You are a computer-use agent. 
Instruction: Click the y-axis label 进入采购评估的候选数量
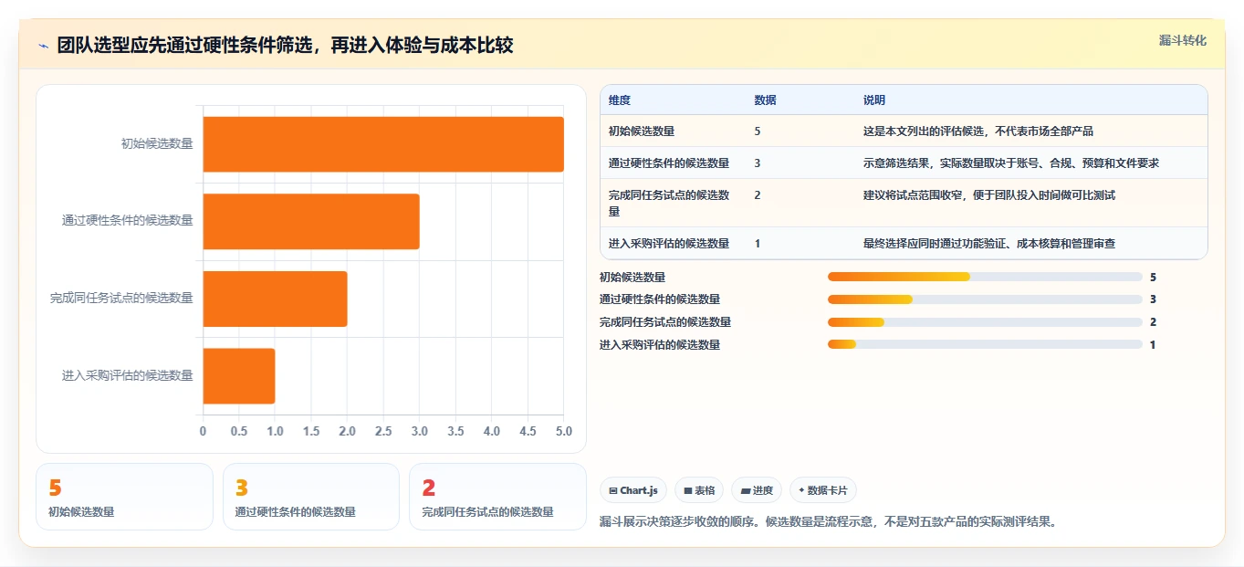coord(128,375)
